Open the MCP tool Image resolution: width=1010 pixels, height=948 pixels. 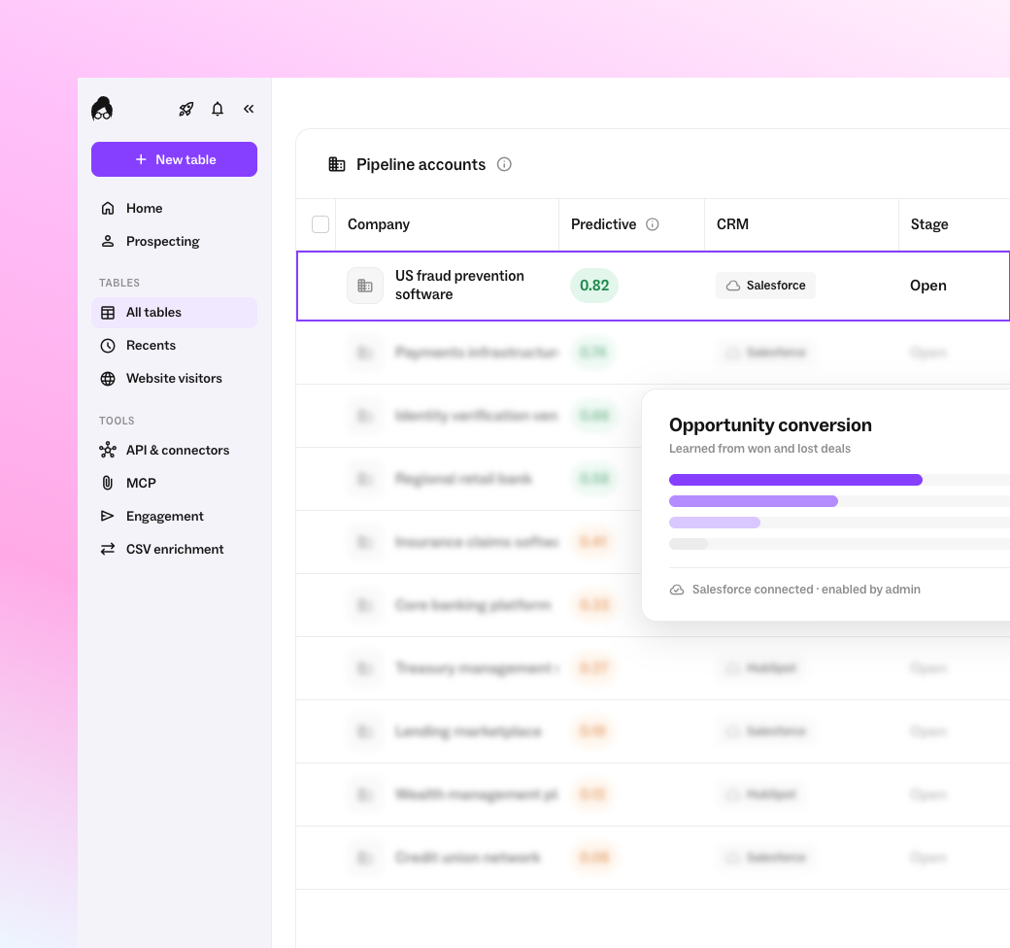point(174,483)
